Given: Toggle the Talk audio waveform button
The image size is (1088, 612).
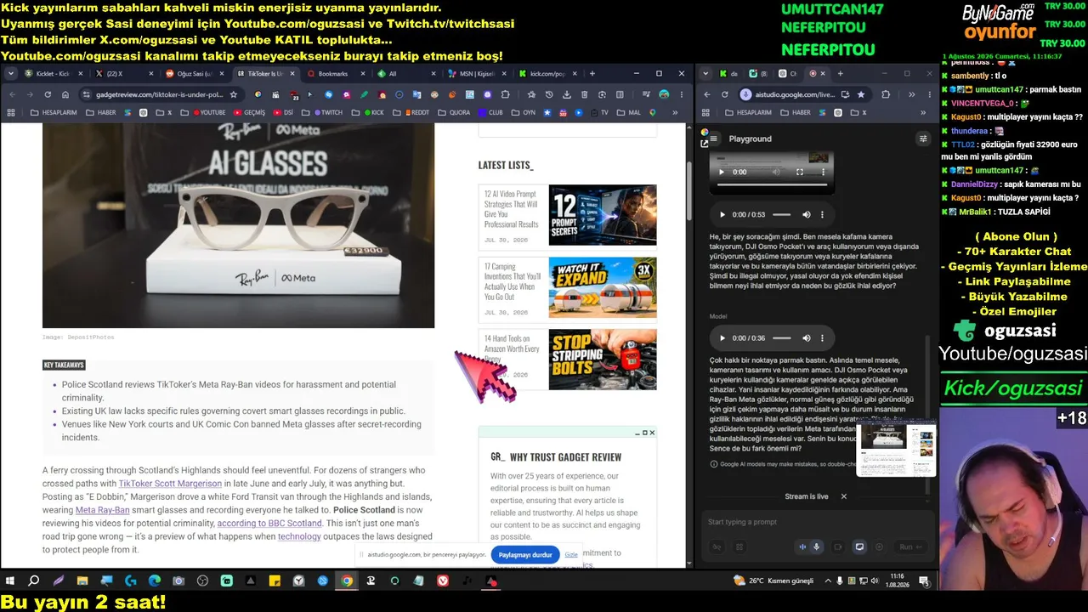Looking at the screenshot, I should click(802, 547).
